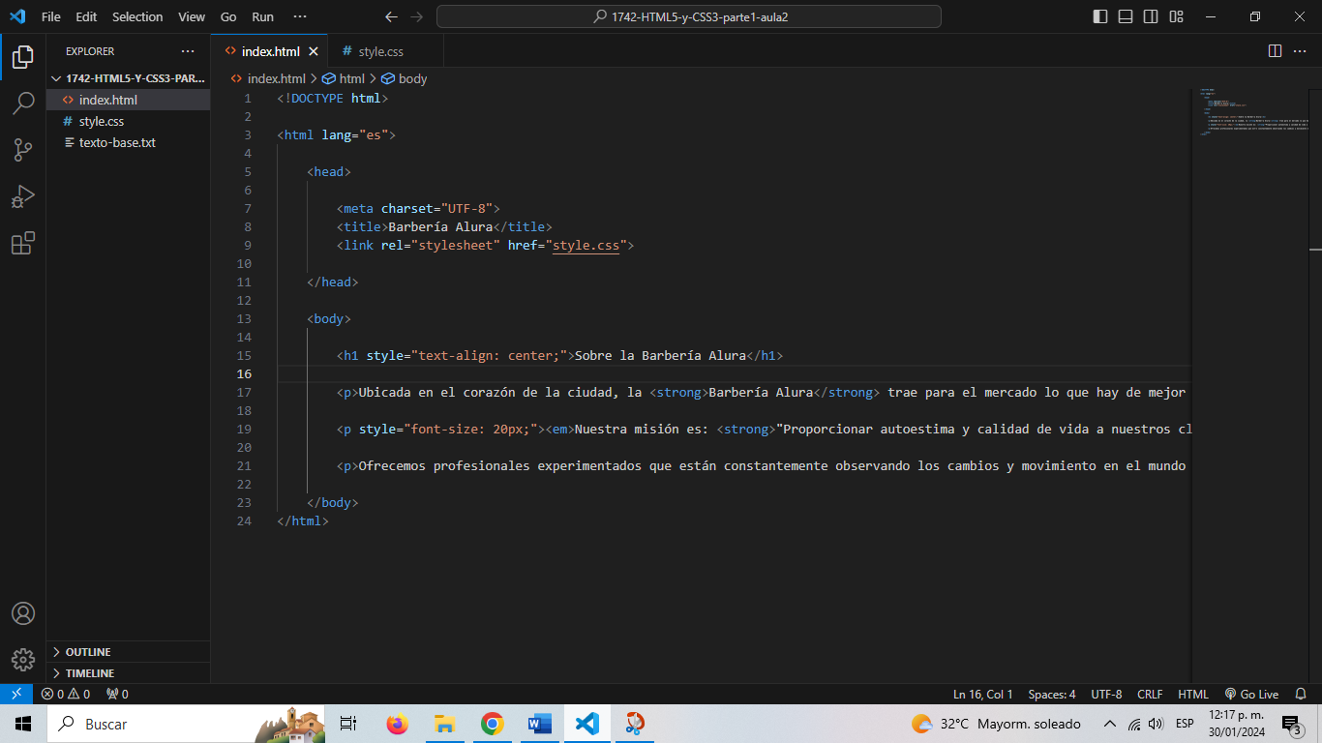Click the taskbar Buscar search box
Image resolution: width=1322 pixels, height=743 pixels.
(x=186, y=724)
